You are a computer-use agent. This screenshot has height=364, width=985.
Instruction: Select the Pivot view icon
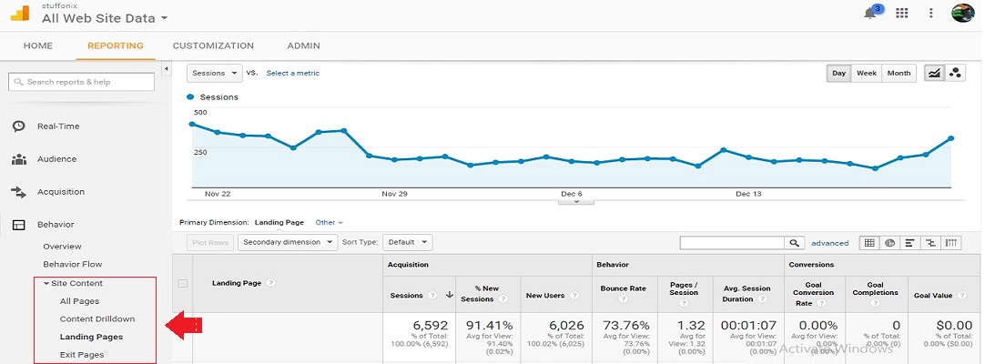click(951, 243)
